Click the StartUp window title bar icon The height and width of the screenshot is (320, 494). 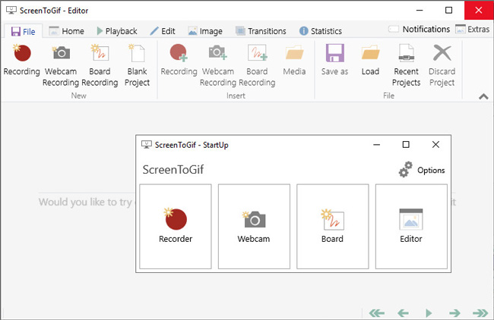click(x=147, y=145)
